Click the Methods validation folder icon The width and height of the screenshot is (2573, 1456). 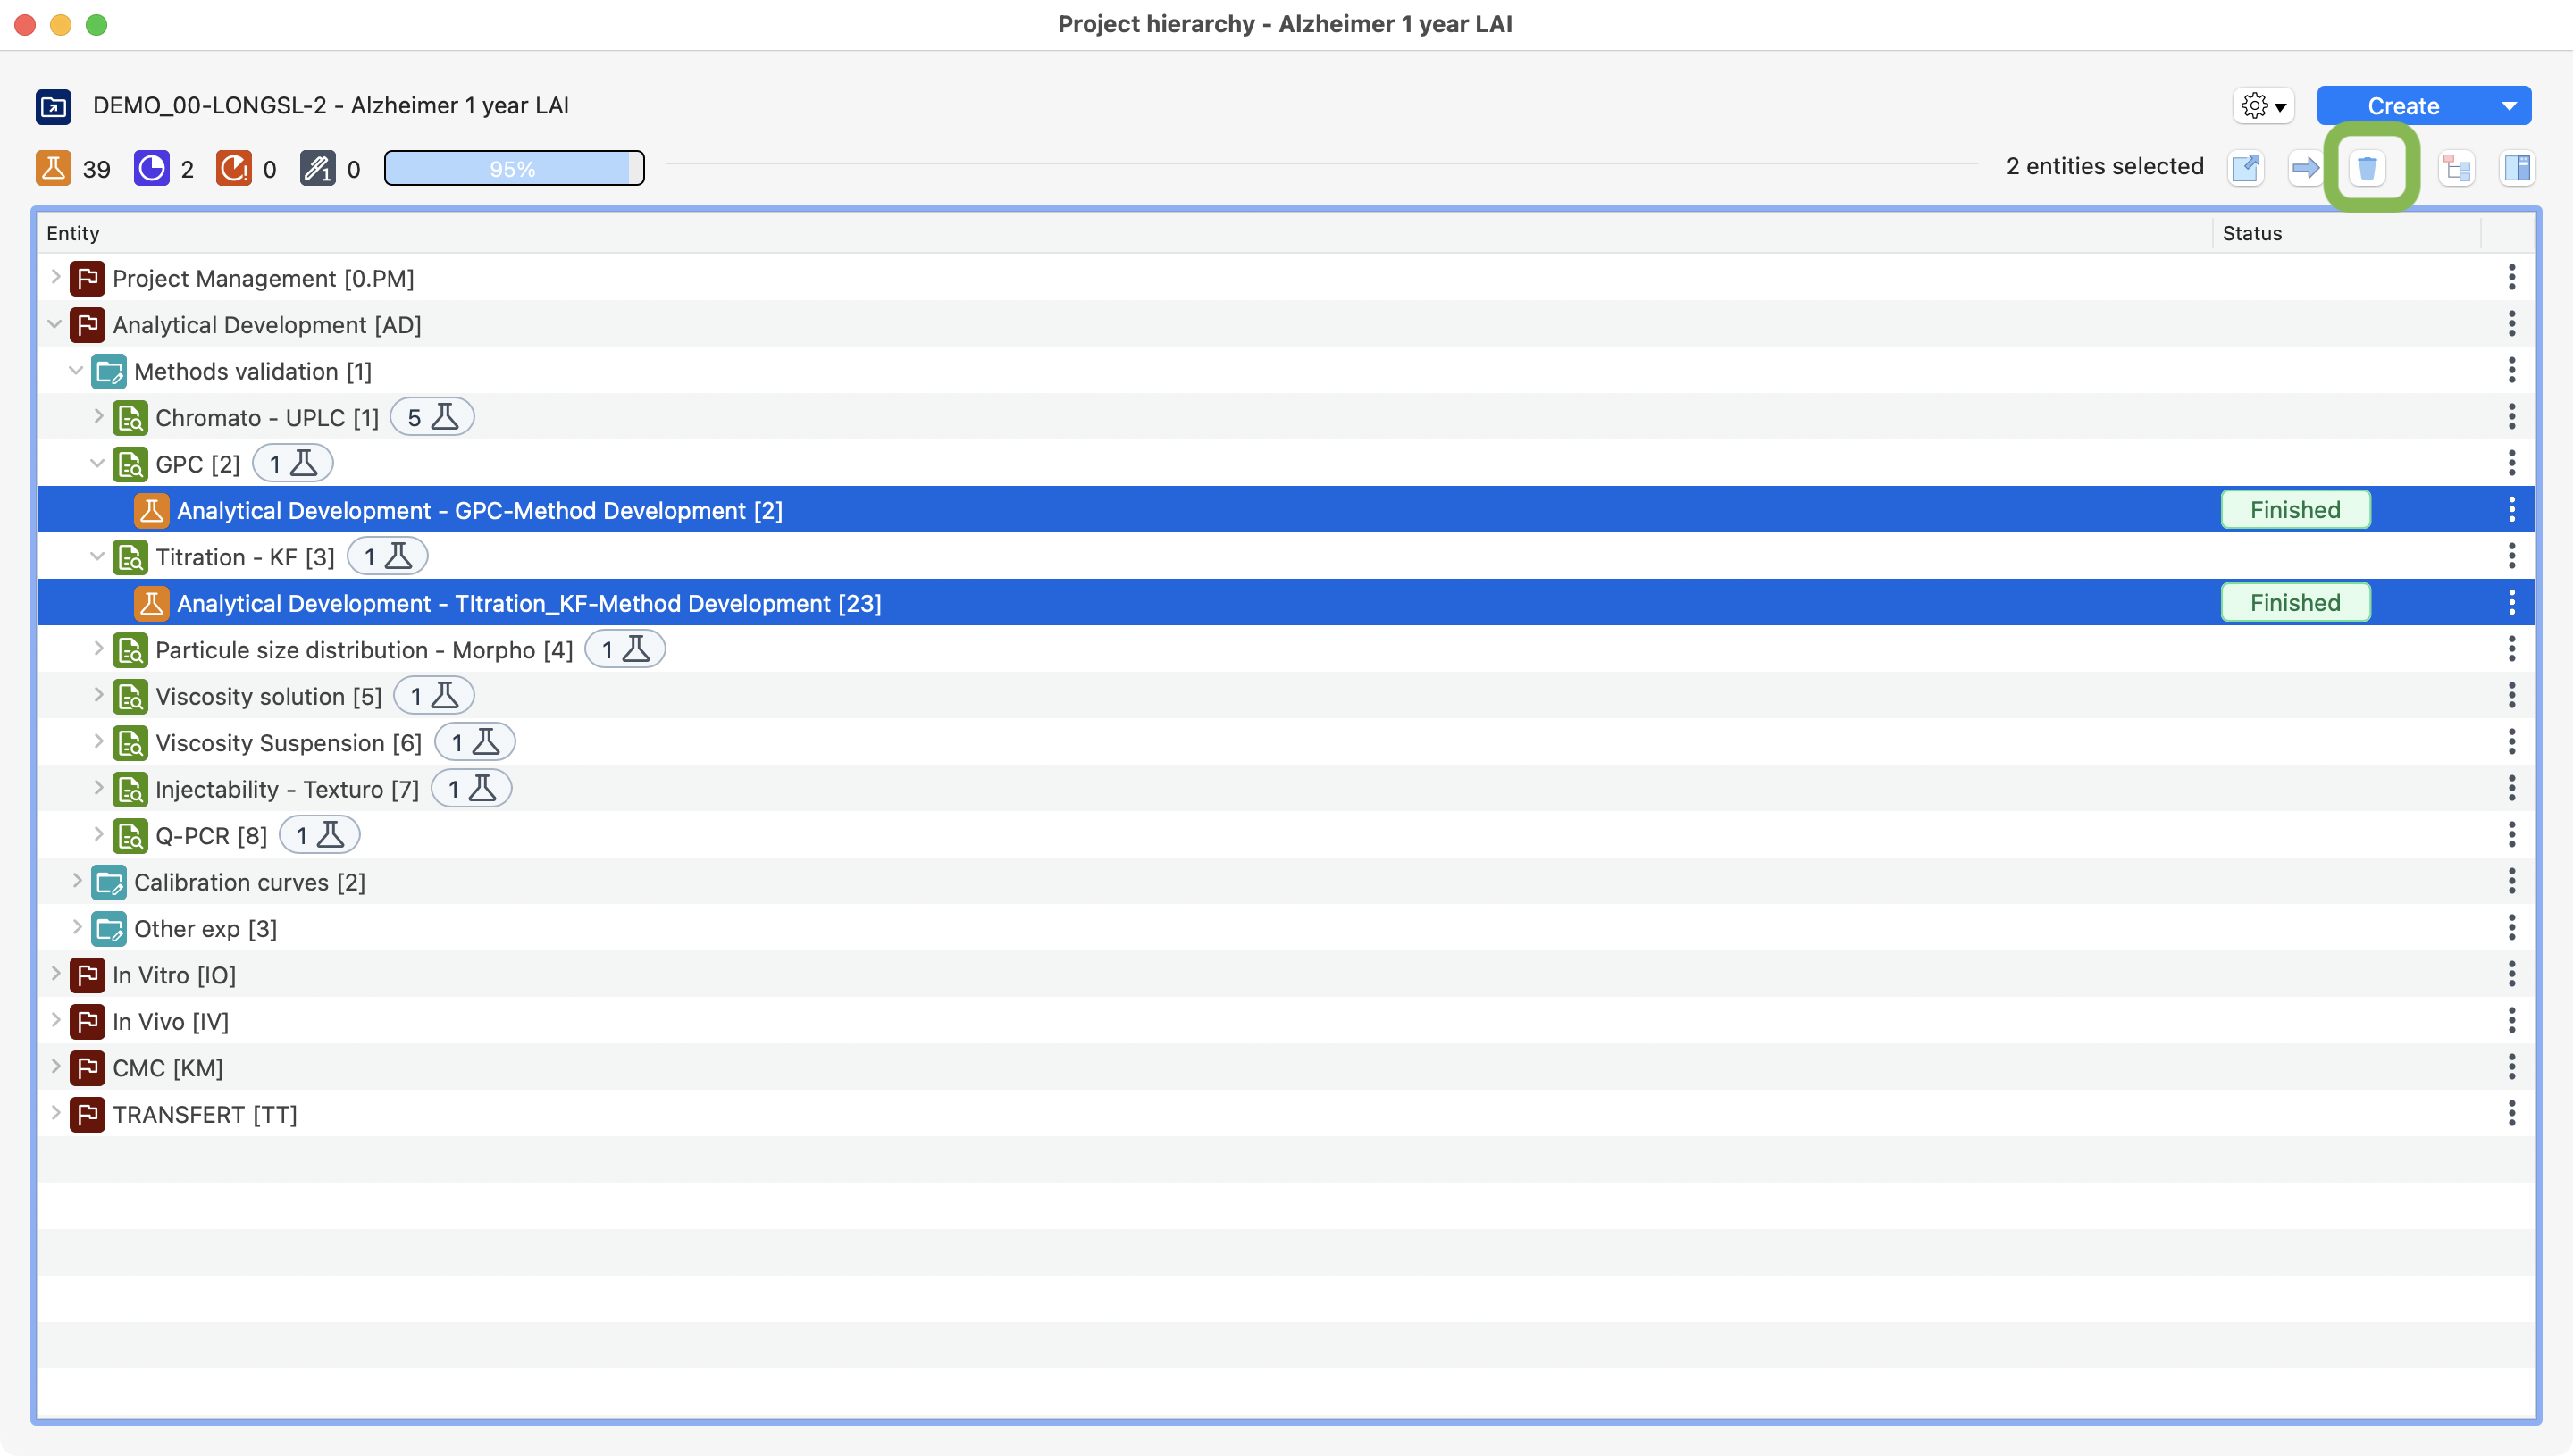pos(109,371)
